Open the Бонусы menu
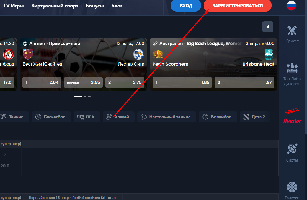The image size is (307, 200). [x=95, y=6]
